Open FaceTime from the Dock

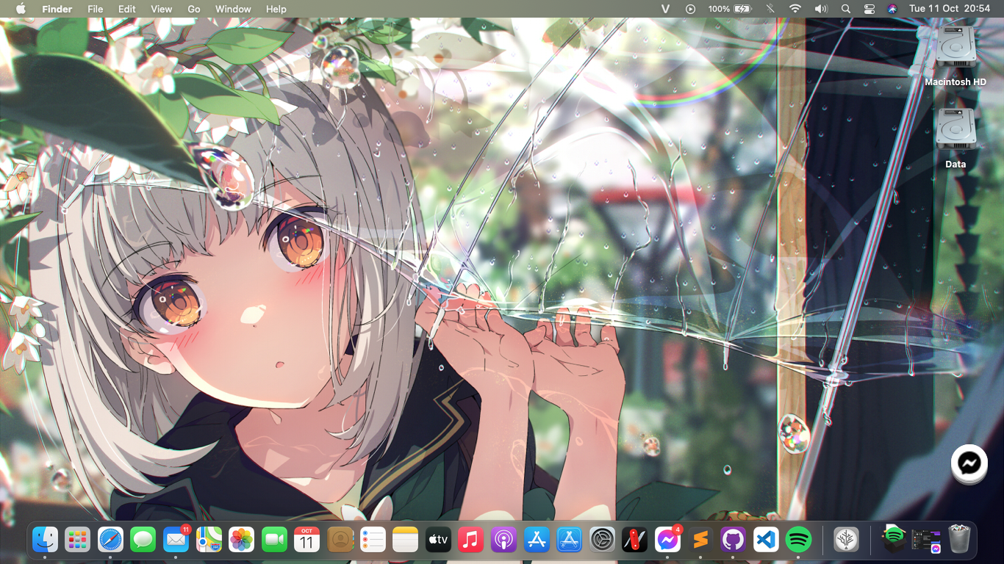274,540
